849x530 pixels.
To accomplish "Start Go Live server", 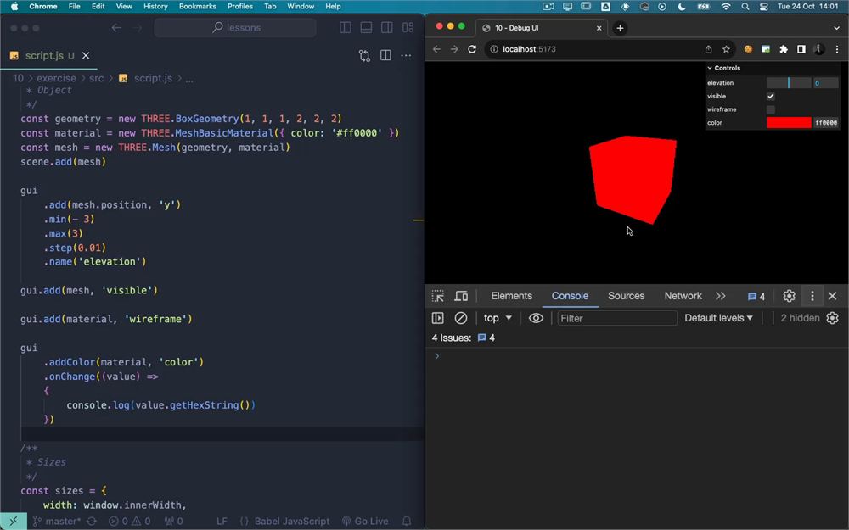I will click(365, 522).
